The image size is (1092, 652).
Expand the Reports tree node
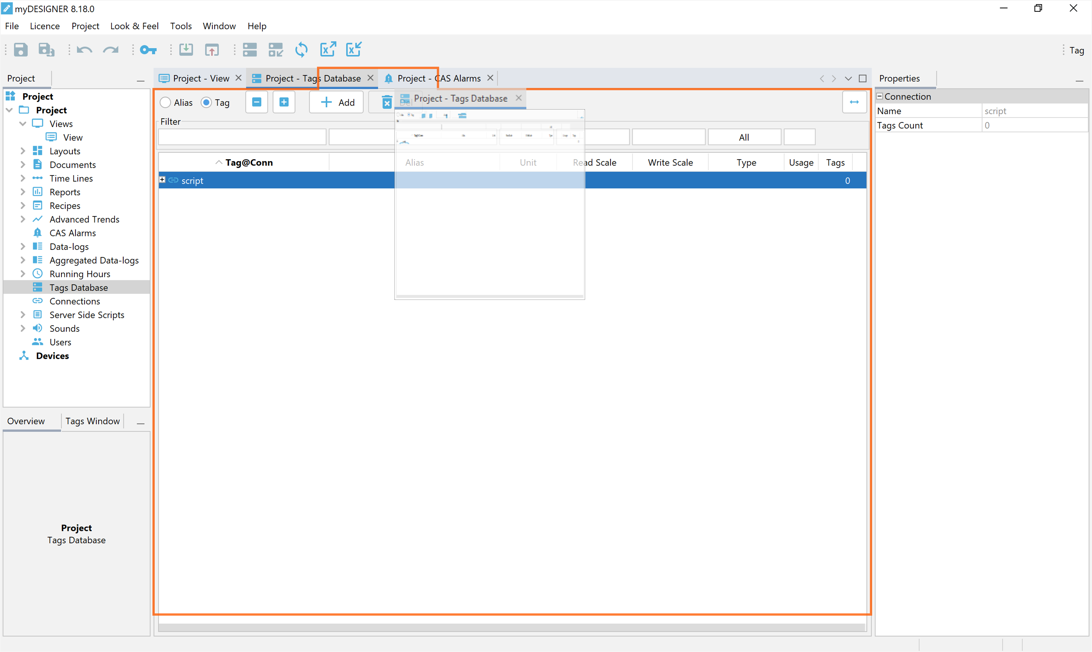tap(23, 191)
